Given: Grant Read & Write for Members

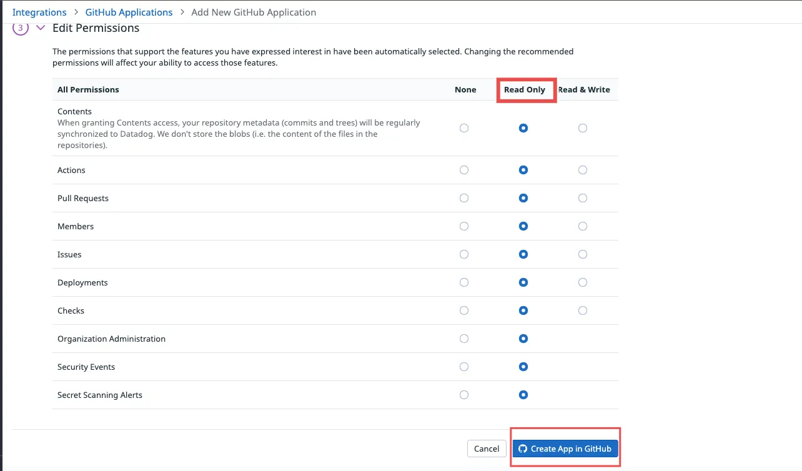Looking at the screenshot, I should pos(583,226).
